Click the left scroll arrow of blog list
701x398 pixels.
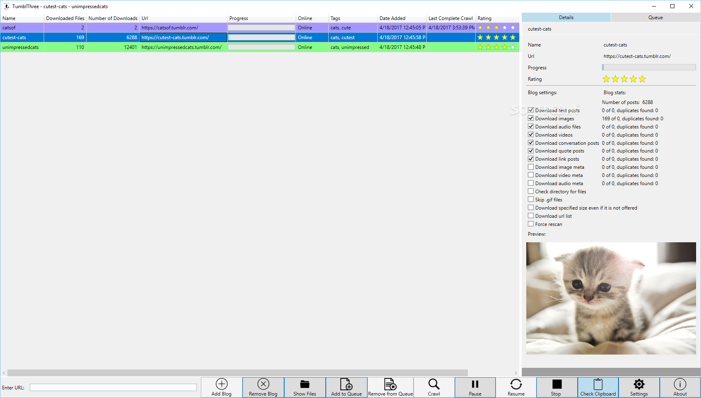[x=4, y=373]
